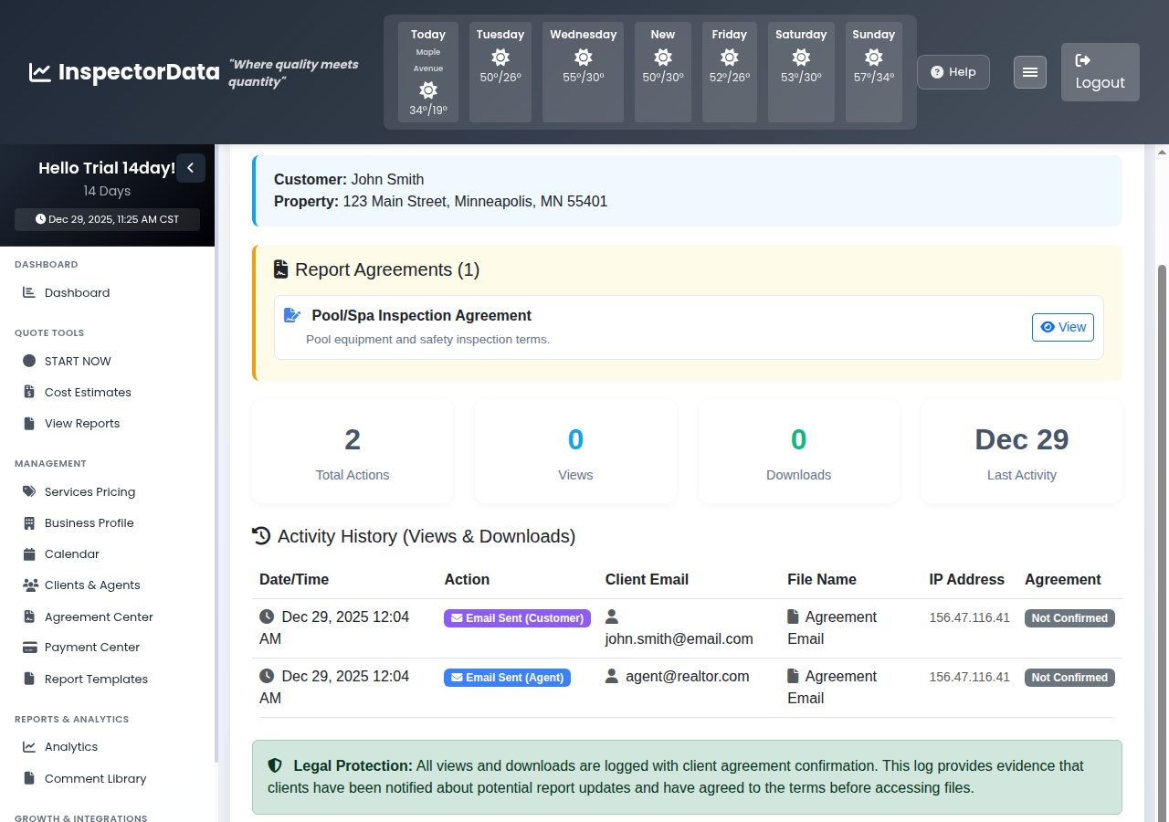Open the Payment Center
This screenshot has width=1169, height=822.
tap(91, 647)
